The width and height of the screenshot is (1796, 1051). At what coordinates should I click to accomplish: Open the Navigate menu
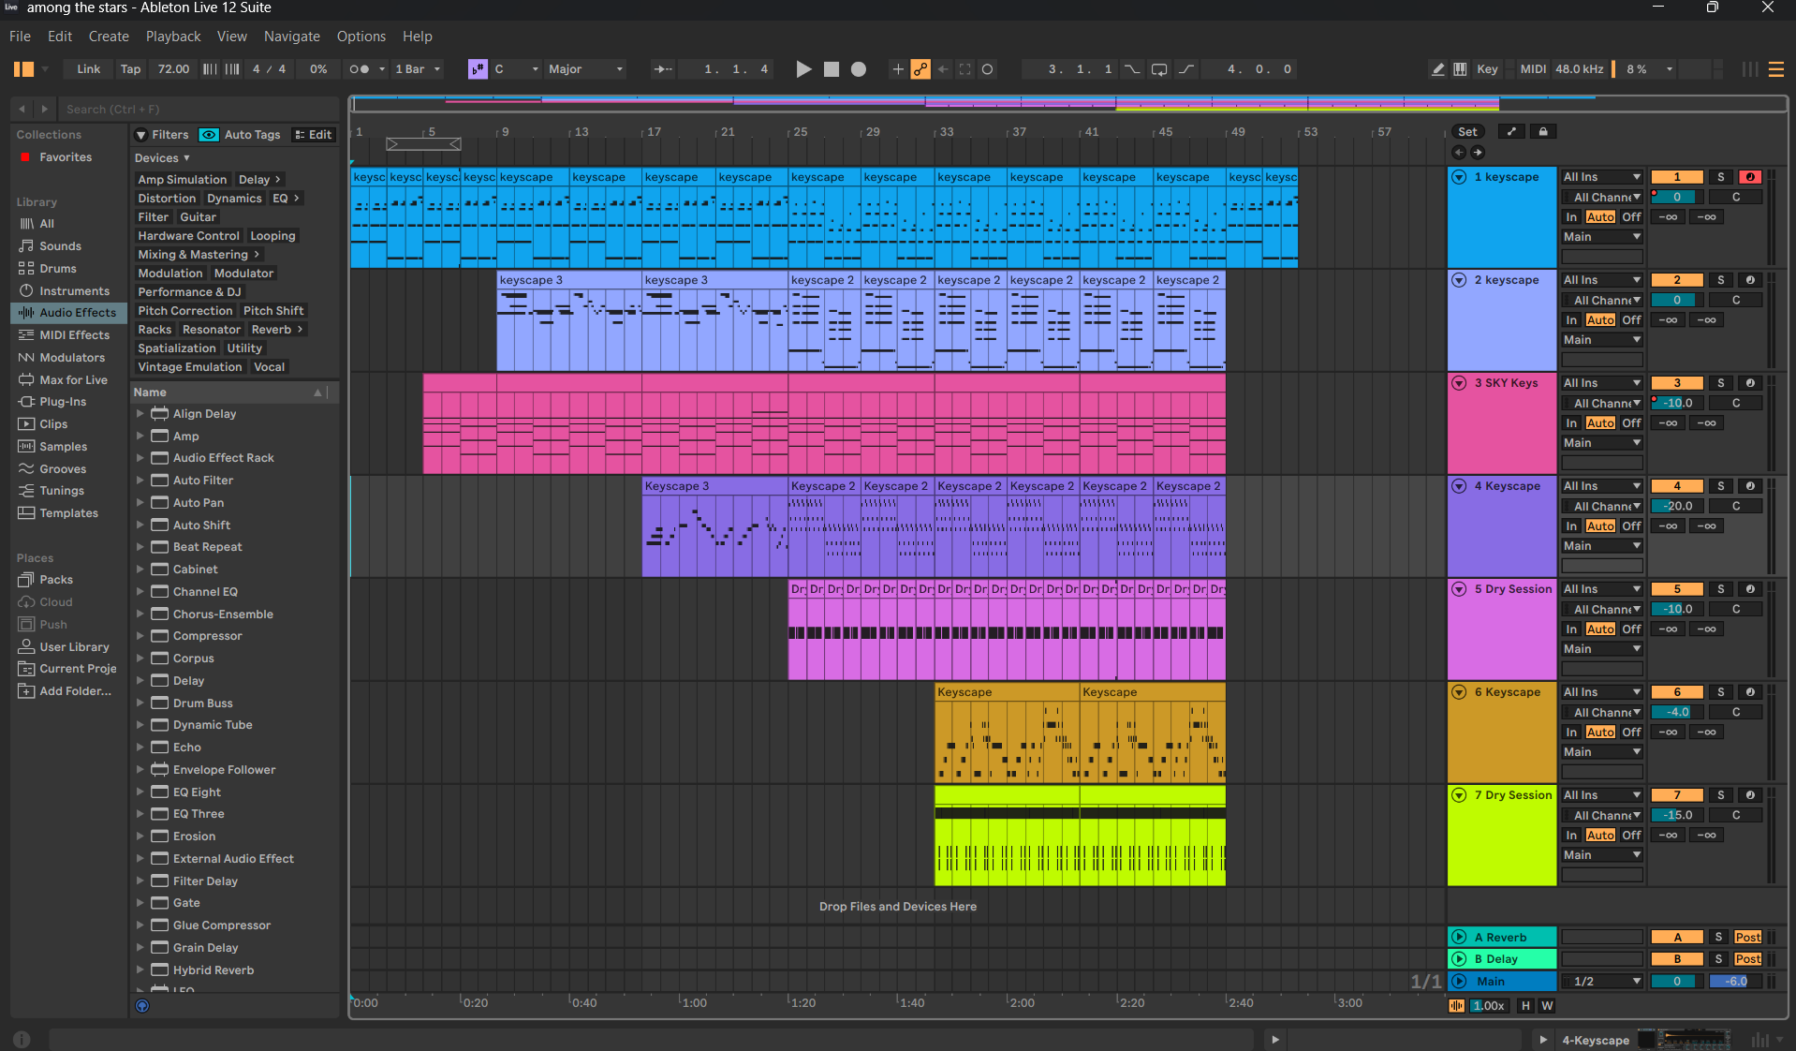coord(292,37)
